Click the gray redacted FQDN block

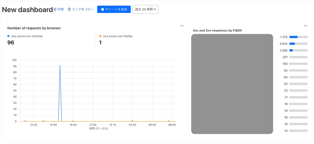coord(232,84)
